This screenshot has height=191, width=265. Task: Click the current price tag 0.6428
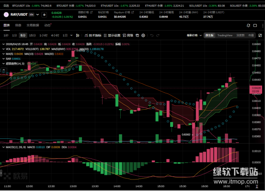pyautogui.click(x=256, y=90)
